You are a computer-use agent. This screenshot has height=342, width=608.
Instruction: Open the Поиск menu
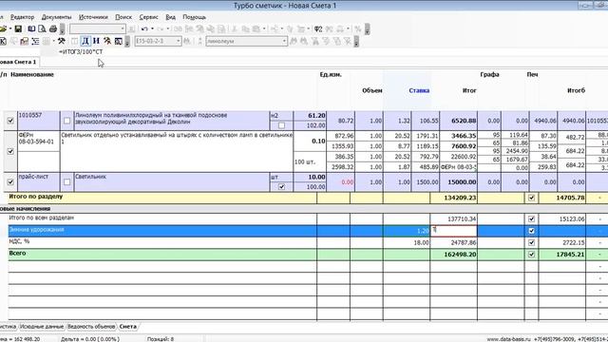(x=123, y=17)
